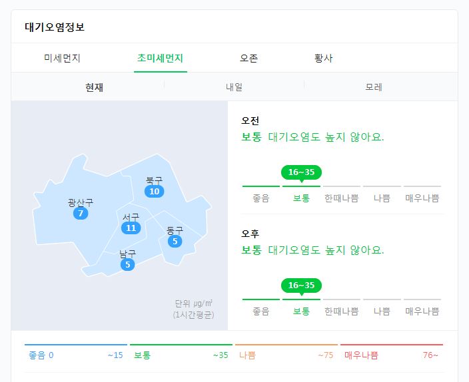Show the 내일 forecast

(234, 87)
